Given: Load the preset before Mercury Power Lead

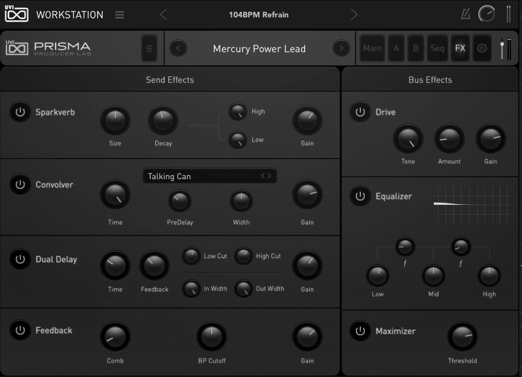Looking at the screenshot, I should click(x=178, y=49).
